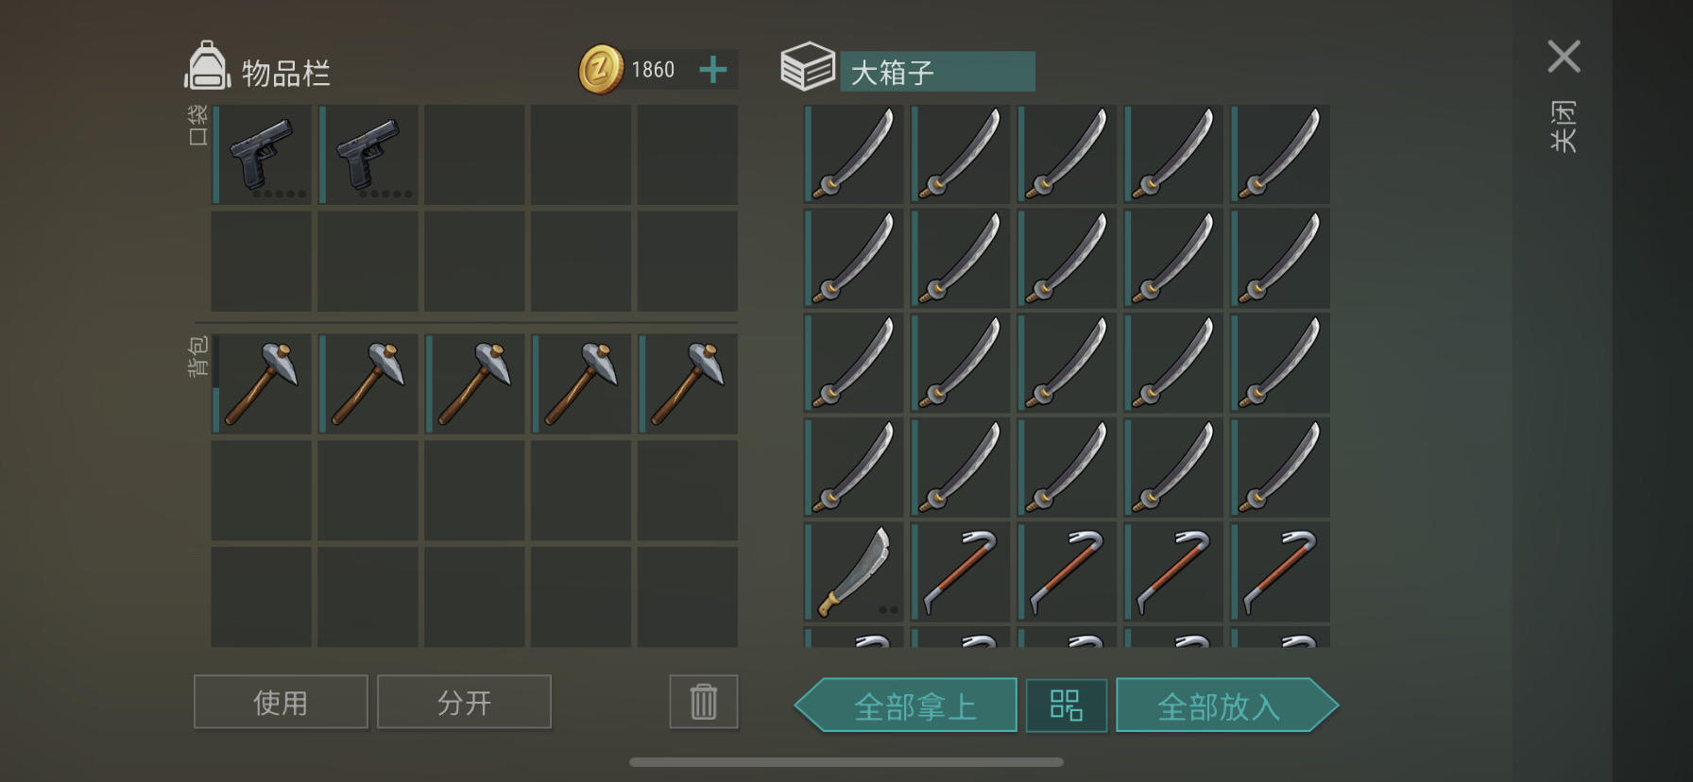Click the 分开 split button
Screen dimensions: 1693x782
click(x=464, y=702)
